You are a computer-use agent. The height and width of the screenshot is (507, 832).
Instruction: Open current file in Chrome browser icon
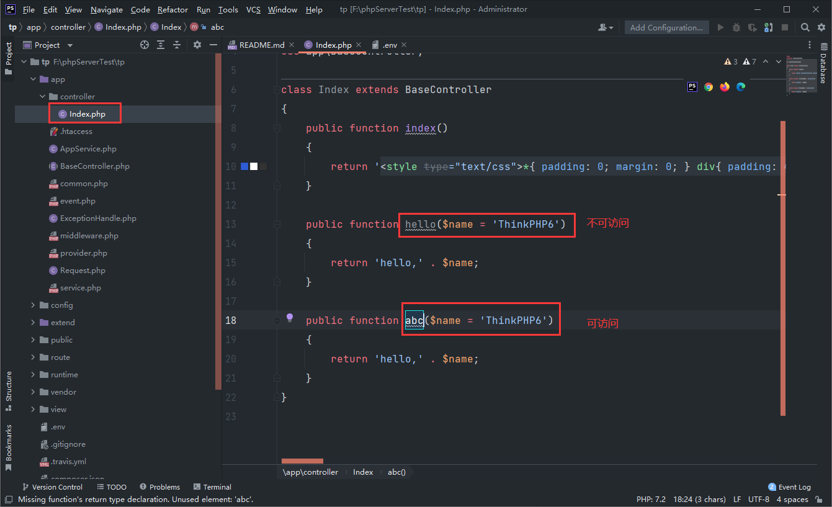[708, 87]
